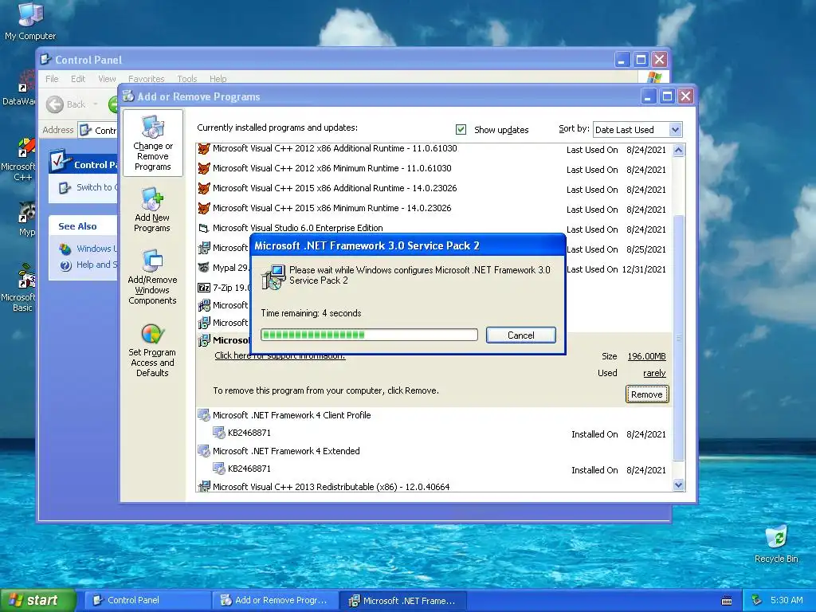Click installer icon in .NET Framework dialog

point(273,277)
